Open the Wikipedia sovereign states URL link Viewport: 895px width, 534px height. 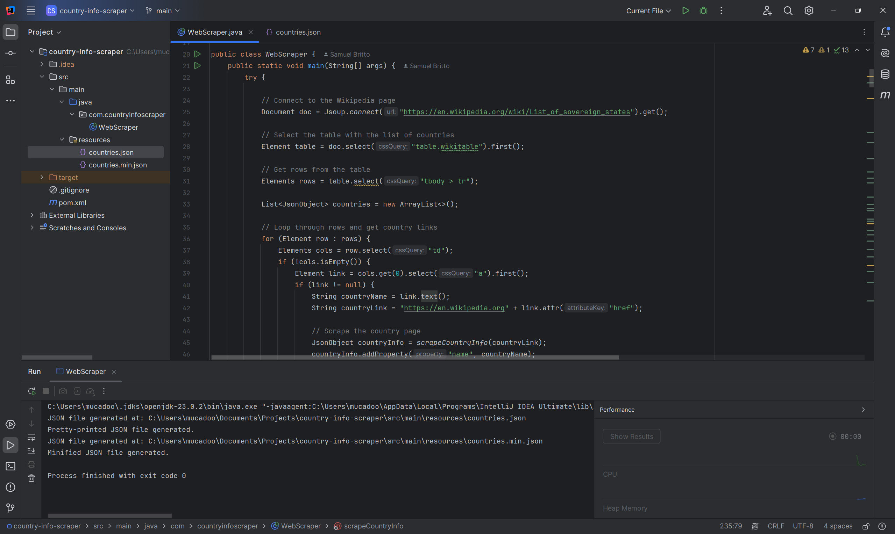[x=516, y=112]
